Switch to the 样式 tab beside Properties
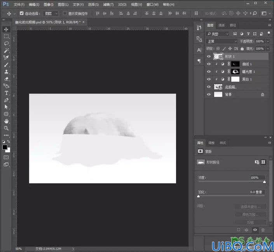 (x=223, y=143)
